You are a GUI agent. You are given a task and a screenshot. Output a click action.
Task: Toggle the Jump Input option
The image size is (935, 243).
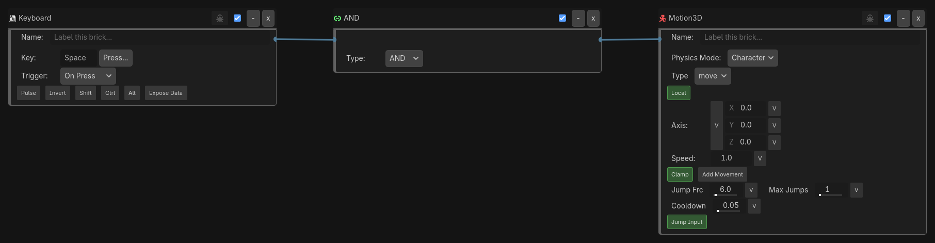tap(687, 222)
